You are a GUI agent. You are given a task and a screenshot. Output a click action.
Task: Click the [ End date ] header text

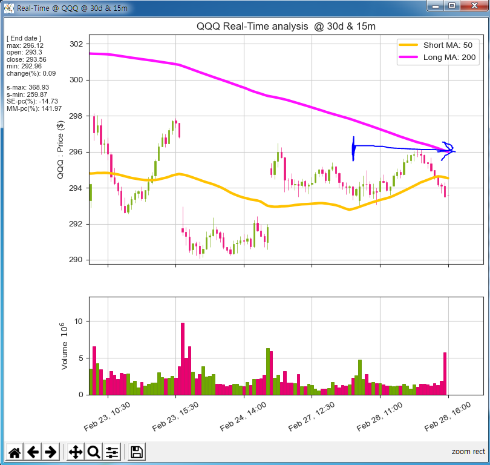click(x=24, y=38)
